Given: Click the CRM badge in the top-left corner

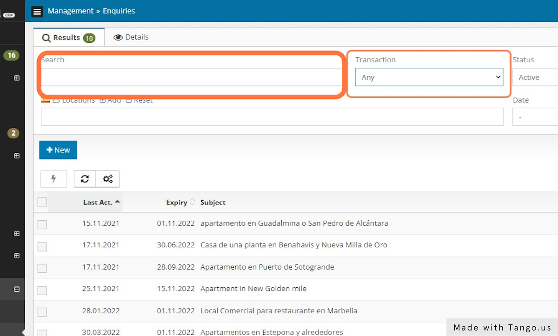Looking at the screenshot, I should [10, 14].
